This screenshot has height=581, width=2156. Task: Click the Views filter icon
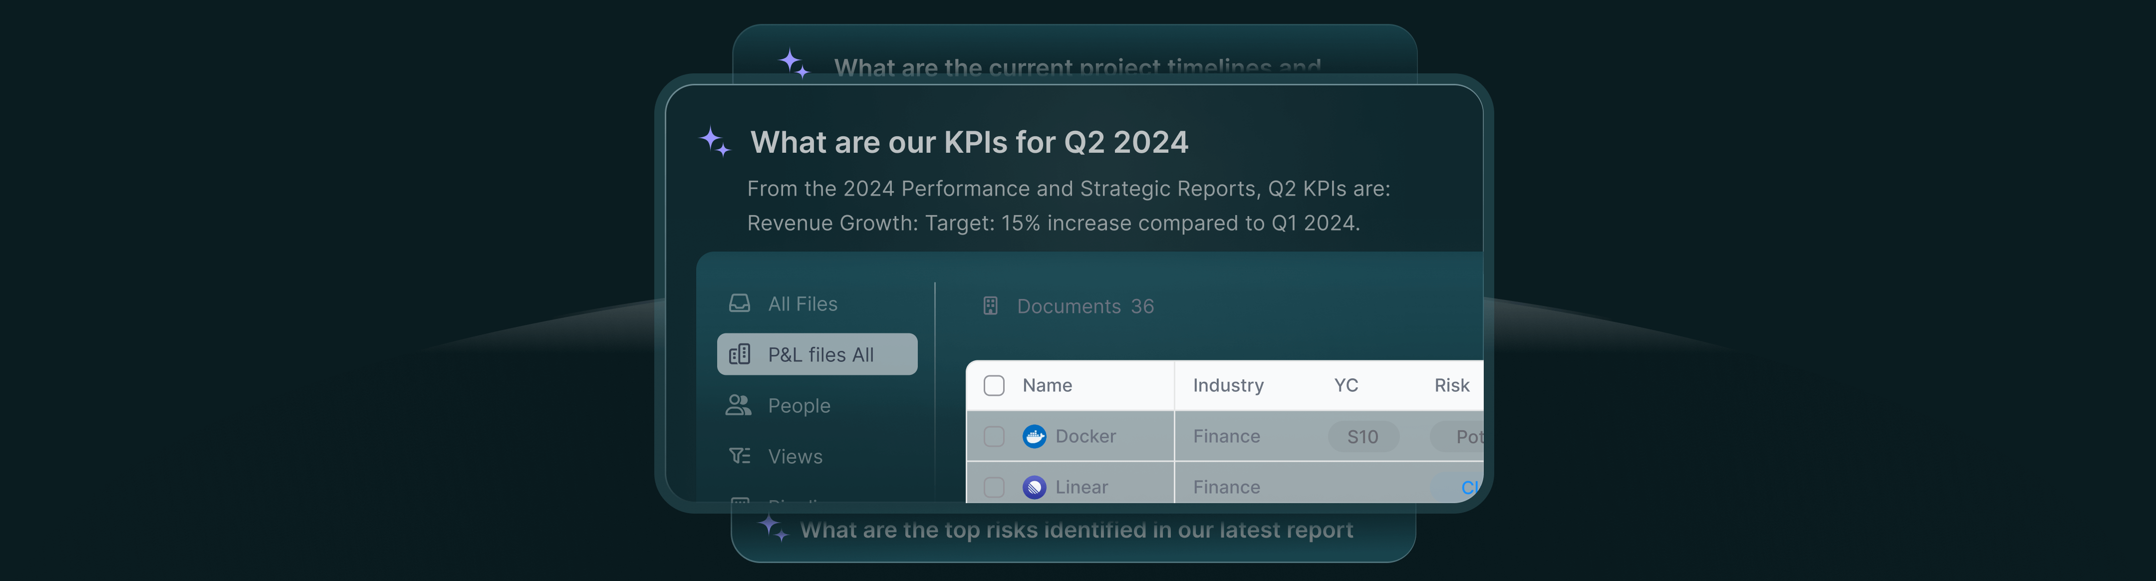pos(739,456)
